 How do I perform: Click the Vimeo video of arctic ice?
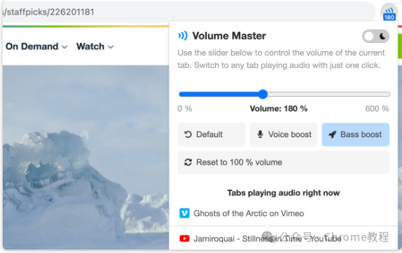[x=86, y=157]
